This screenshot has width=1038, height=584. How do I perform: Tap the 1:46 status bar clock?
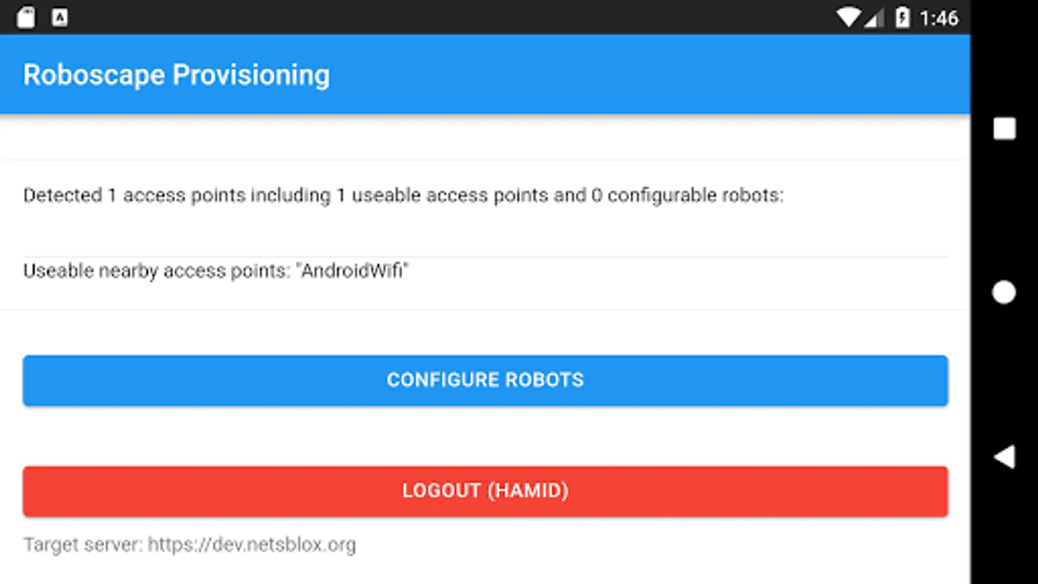(939, 18)
